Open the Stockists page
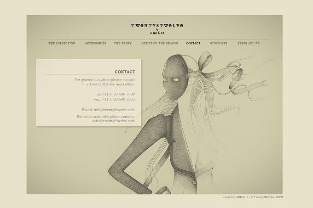313x208 pixels. point(218,43)
